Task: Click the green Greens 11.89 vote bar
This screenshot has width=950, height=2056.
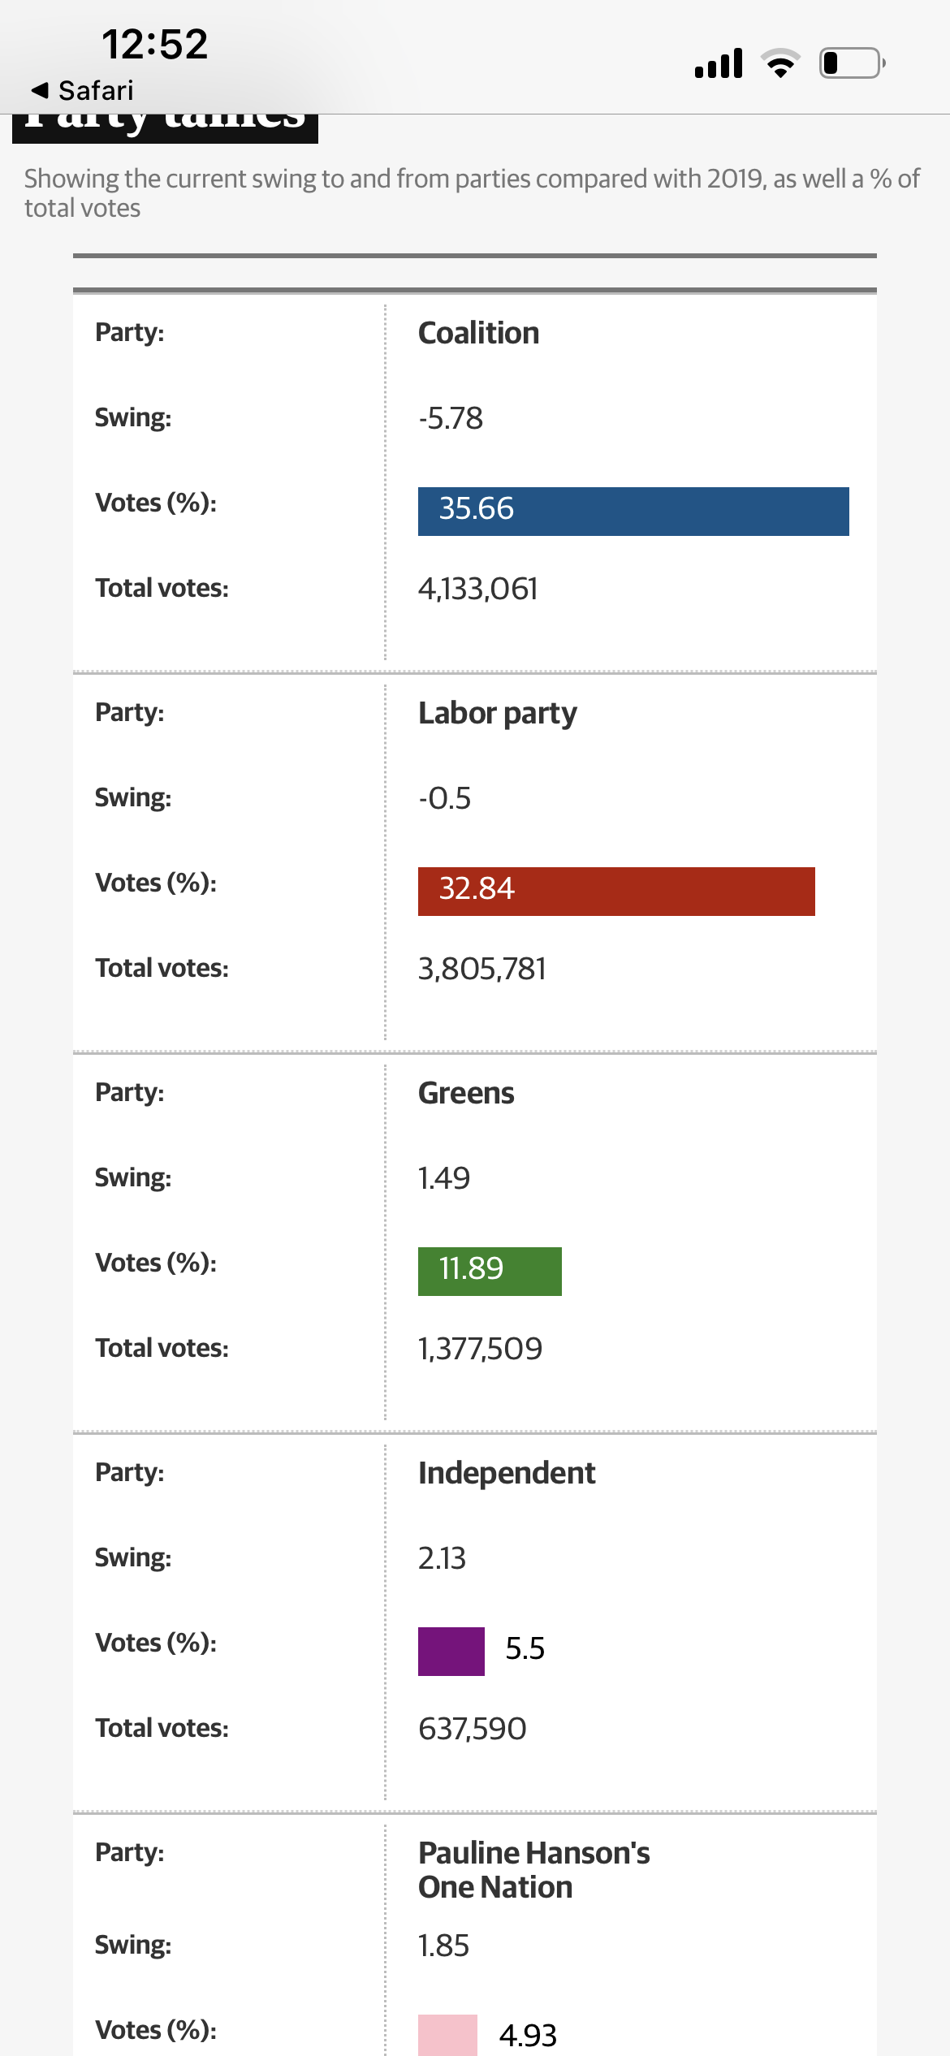Action: pyautogui.click(x=489, y=1272)
